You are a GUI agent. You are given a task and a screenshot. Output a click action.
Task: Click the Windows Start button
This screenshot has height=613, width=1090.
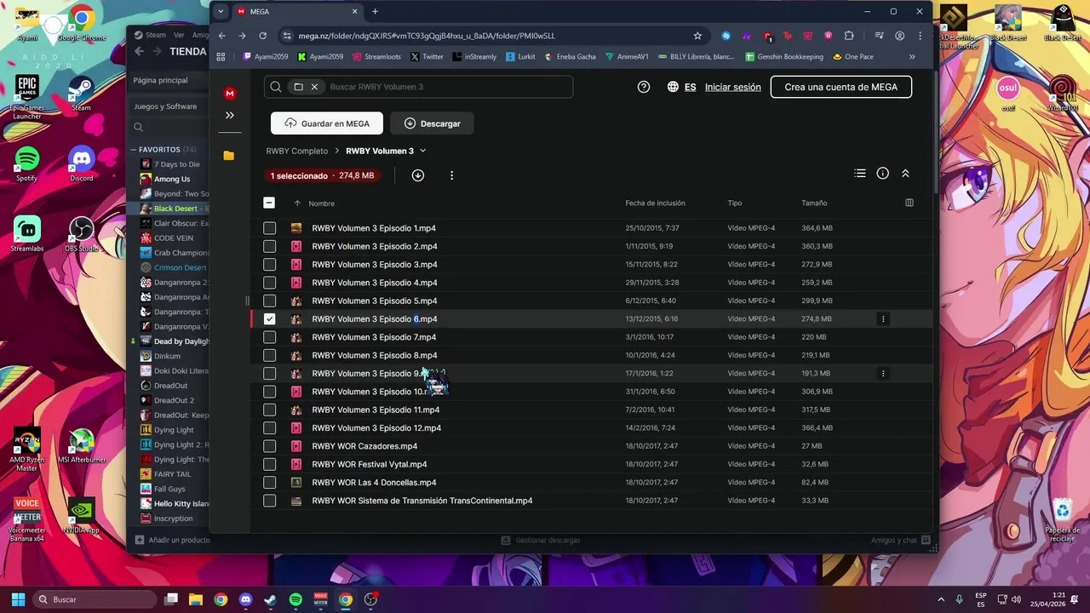point(18,599)
